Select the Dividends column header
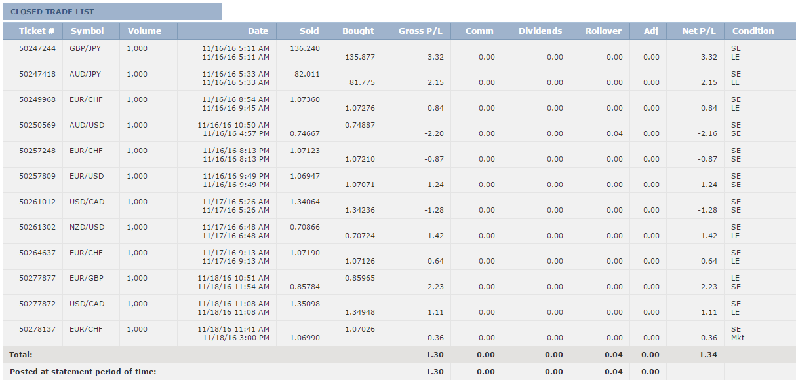This screenshot has height=390, width=796. tap(536, 31)
